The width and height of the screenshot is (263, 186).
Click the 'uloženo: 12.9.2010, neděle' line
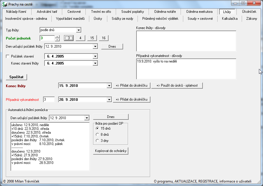30,125
